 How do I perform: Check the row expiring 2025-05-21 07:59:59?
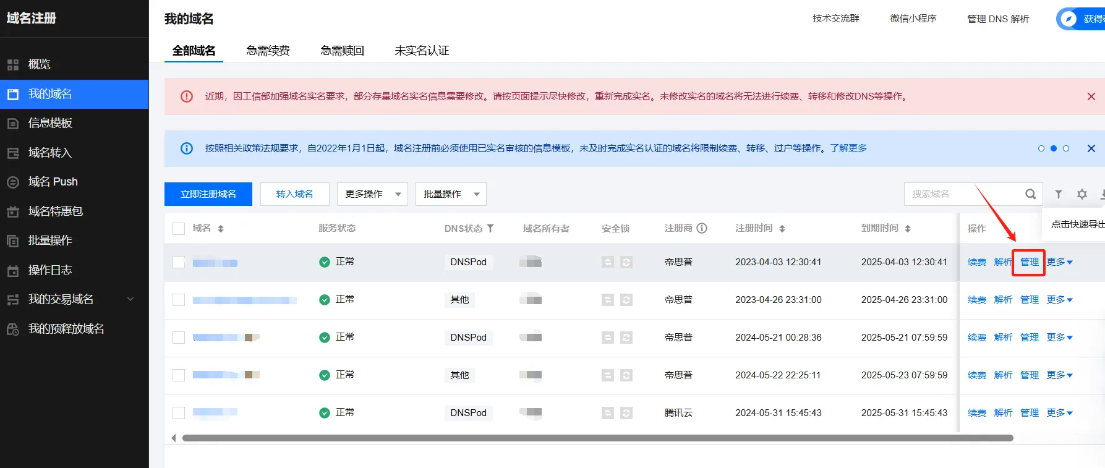[179, 338]
